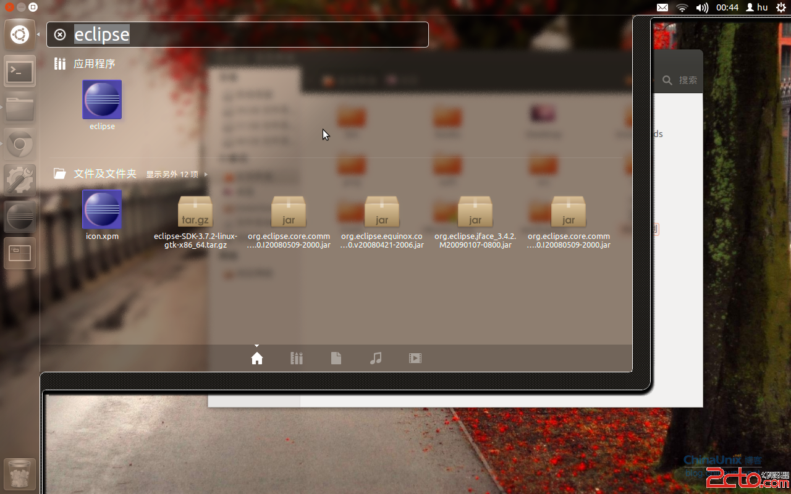Switch to the Files lens
This screenshot has width=791, height=494.
[x=336, y=358]
